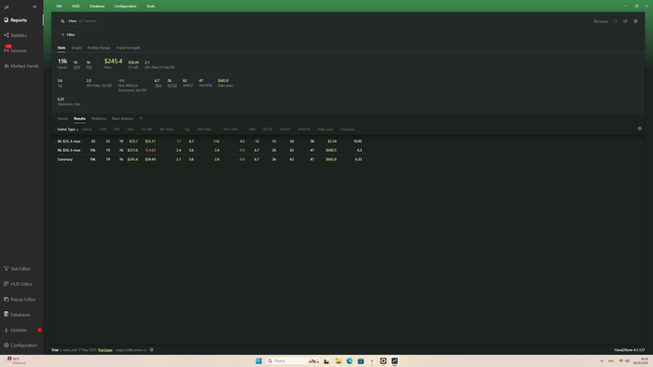Click the gear icon next to account email

point(151,350)
